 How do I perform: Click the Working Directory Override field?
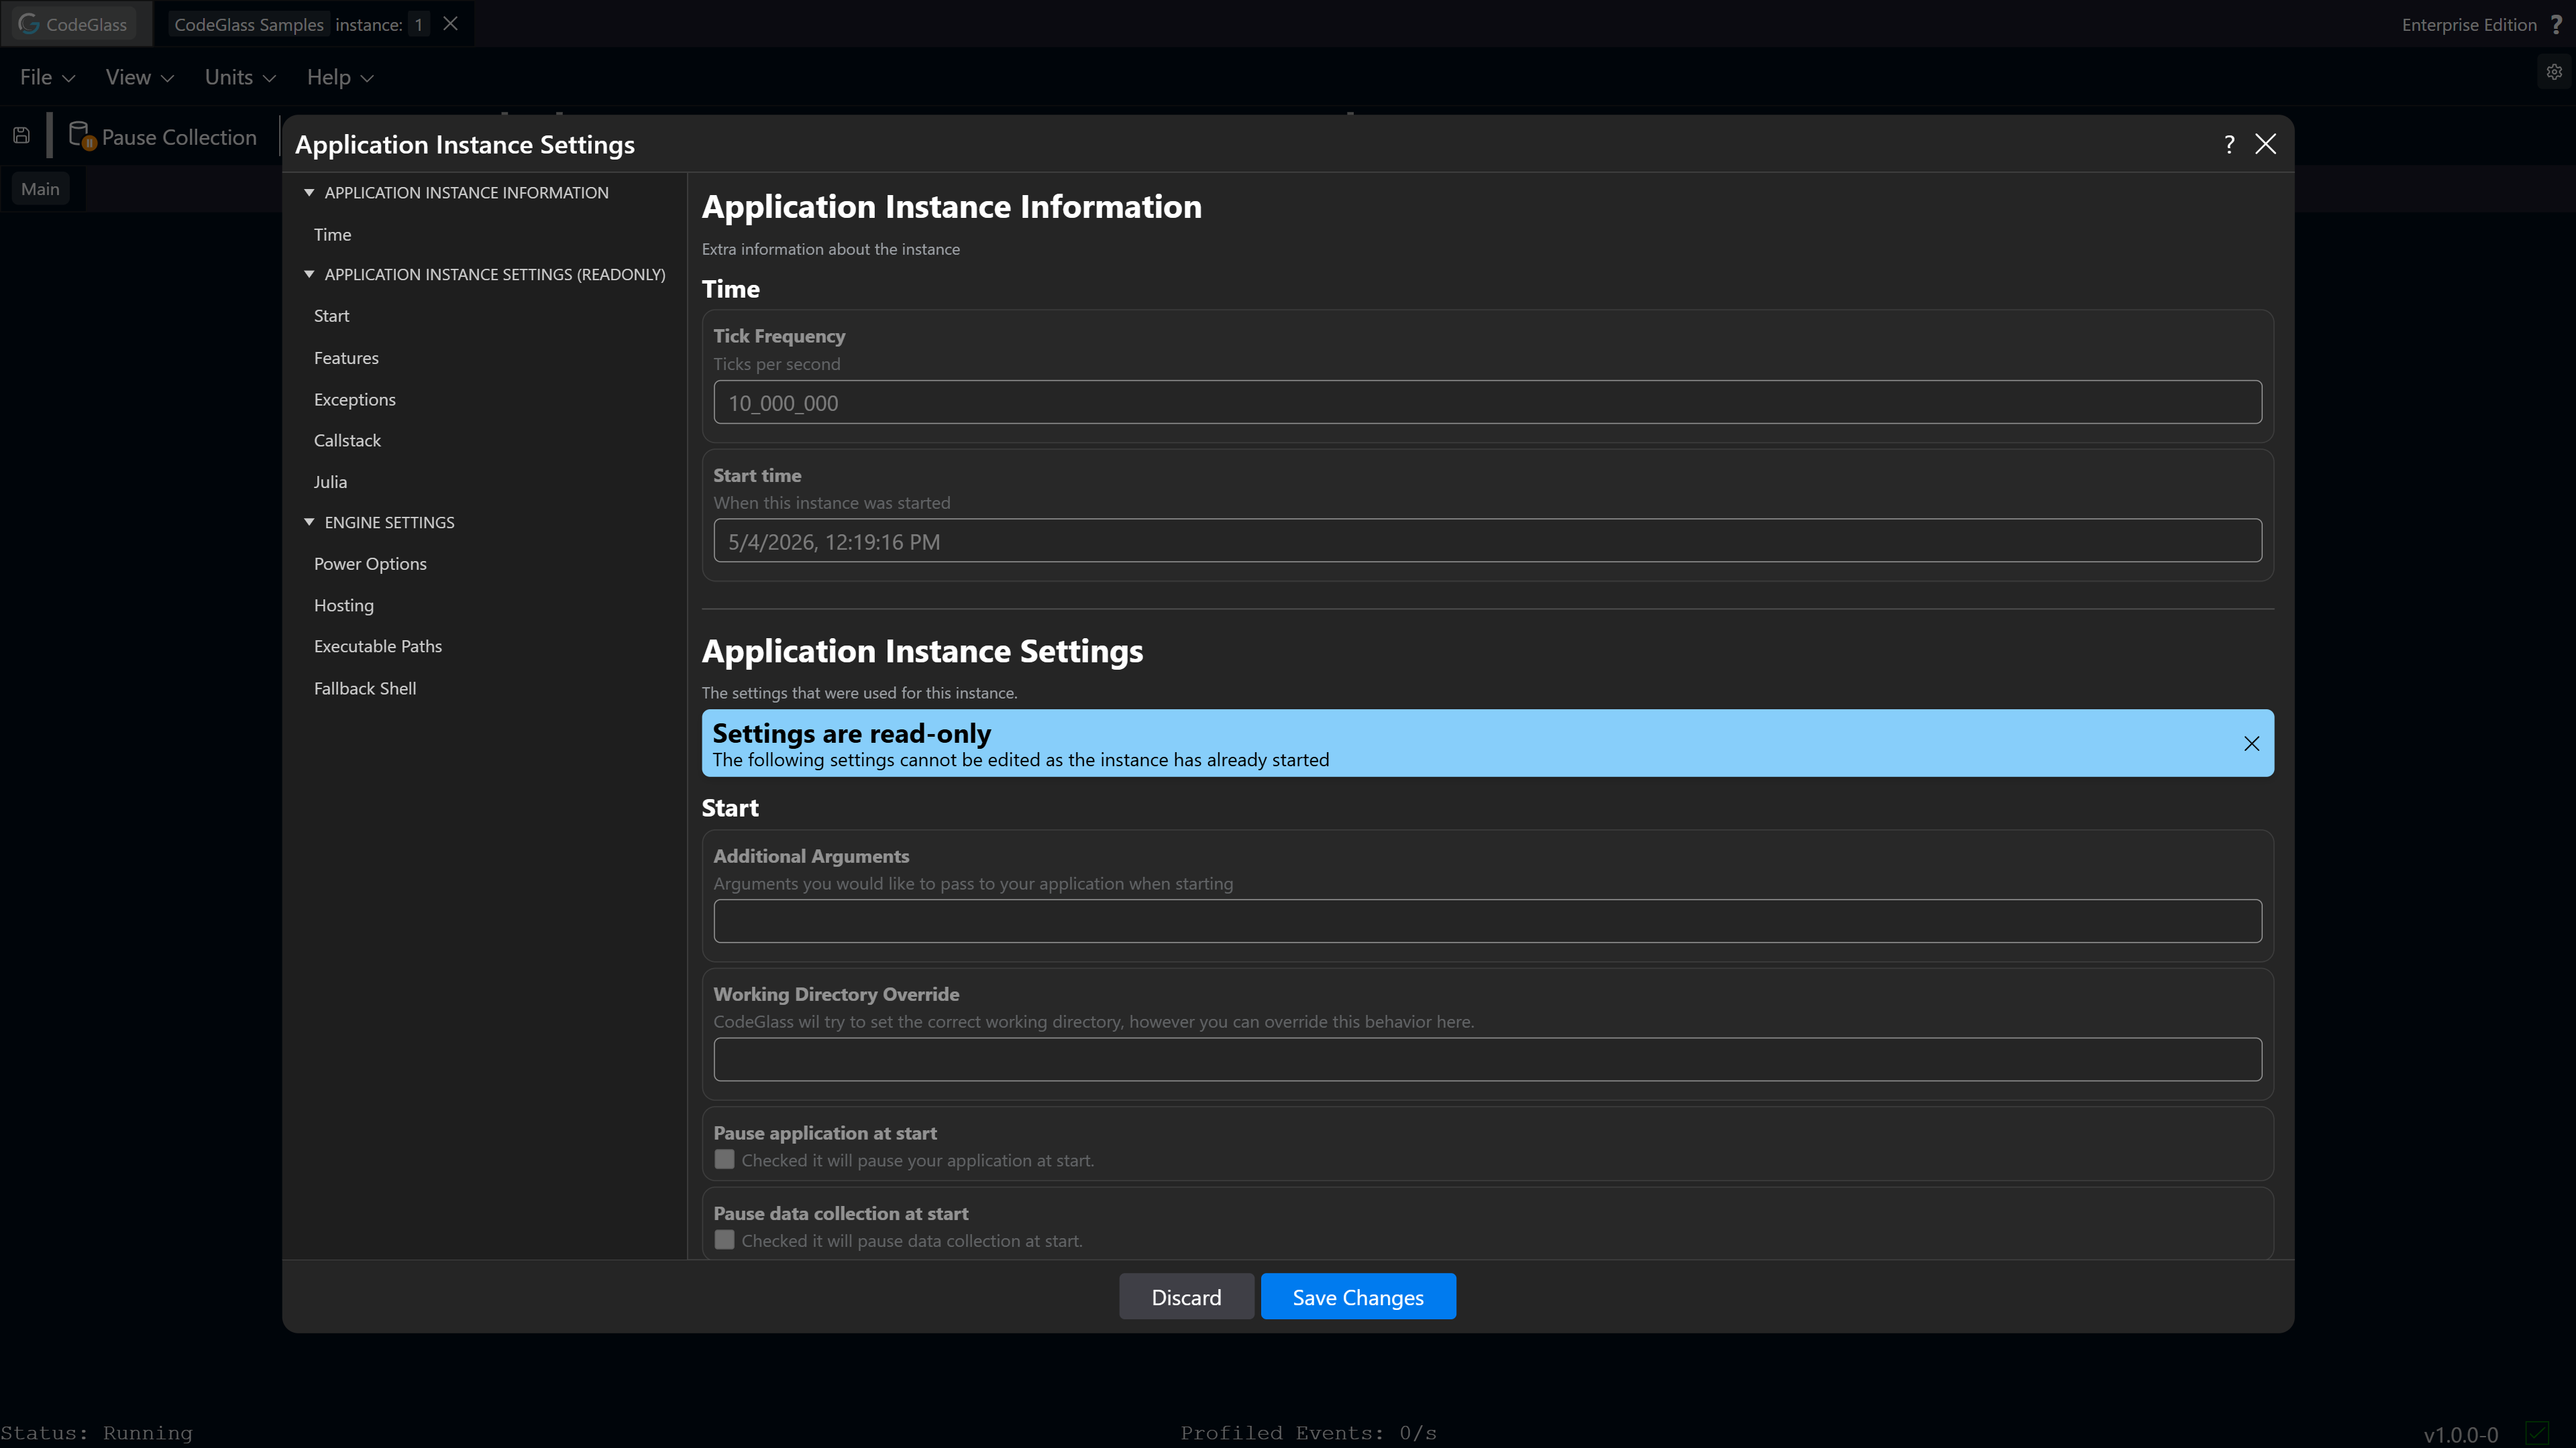1487,1059
